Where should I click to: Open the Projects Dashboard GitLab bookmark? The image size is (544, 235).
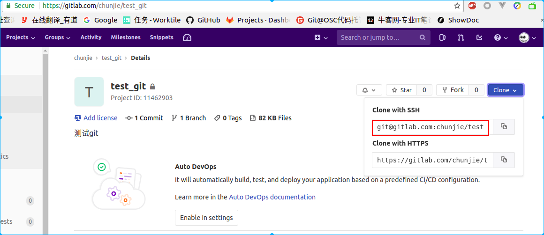[x=258, y=20]
